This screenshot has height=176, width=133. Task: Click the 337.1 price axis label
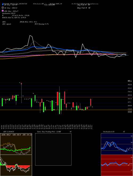pyautogui.click(x=129, y=102)
